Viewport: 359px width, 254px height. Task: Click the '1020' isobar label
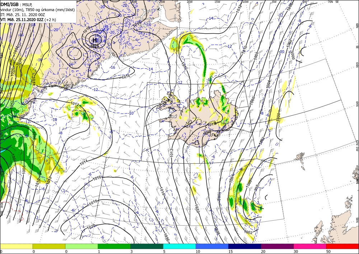coord(91,227)
